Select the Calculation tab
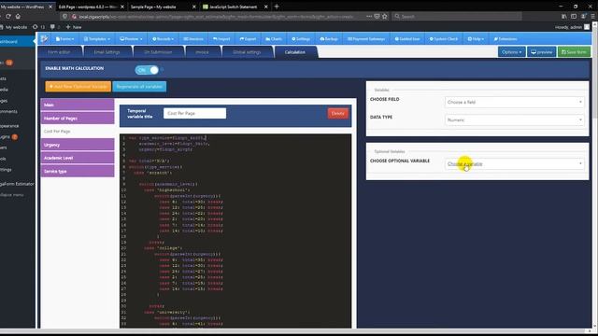This screenshot has width=598, height=336. [x=295, y=52]
